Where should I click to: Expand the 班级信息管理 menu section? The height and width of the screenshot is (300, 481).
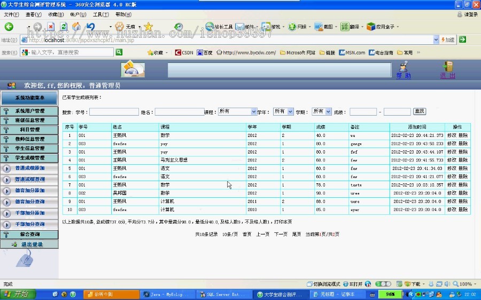29,120
